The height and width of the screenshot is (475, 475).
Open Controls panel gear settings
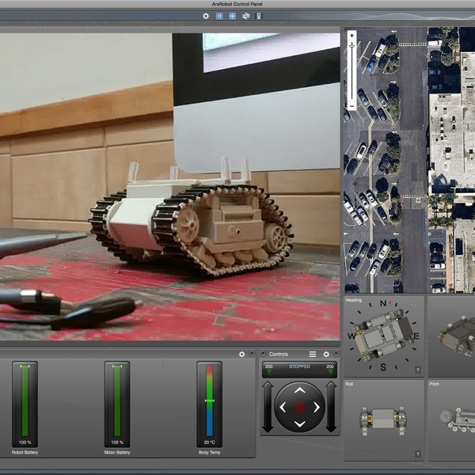[x=326, y=354]
